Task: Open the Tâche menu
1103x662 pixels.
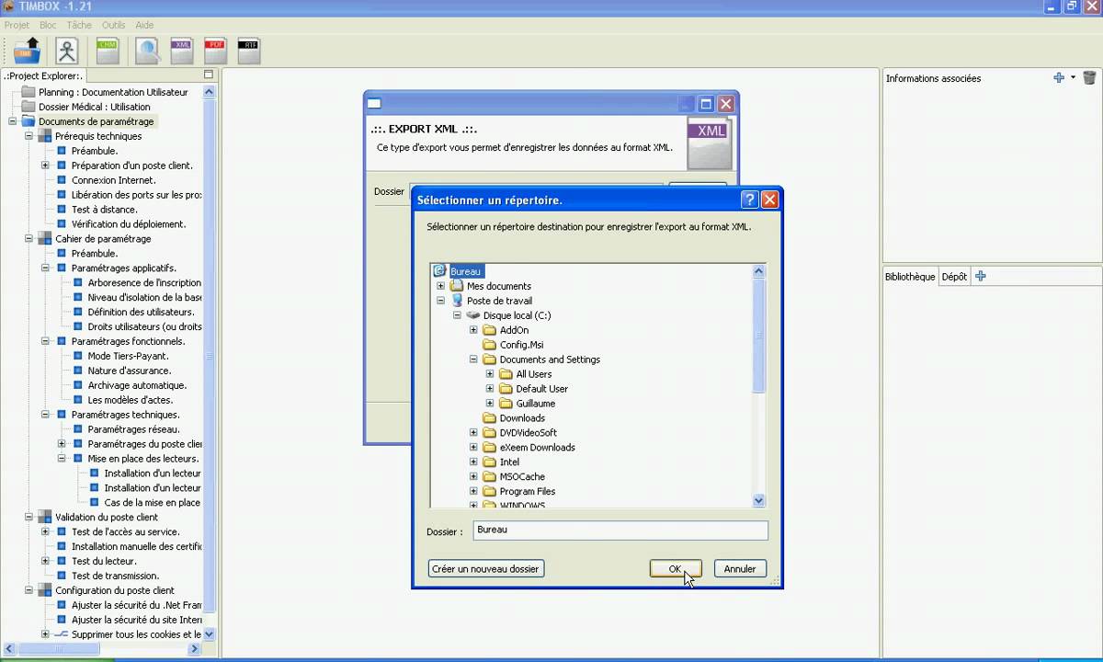Action: (79, 25)
